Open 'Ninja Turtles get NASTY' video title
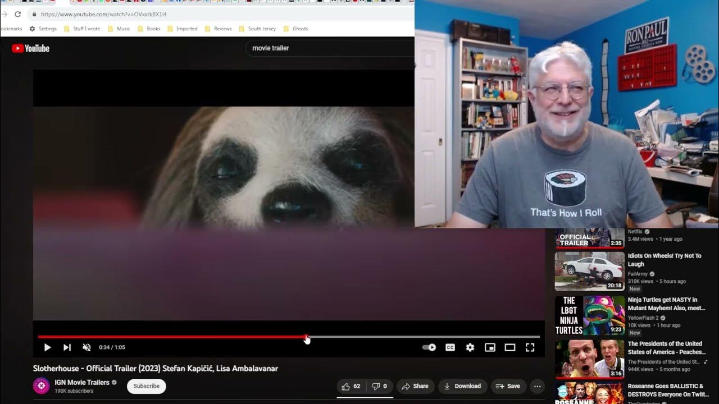This screenshot has width=719, height=404. point(666,304)
